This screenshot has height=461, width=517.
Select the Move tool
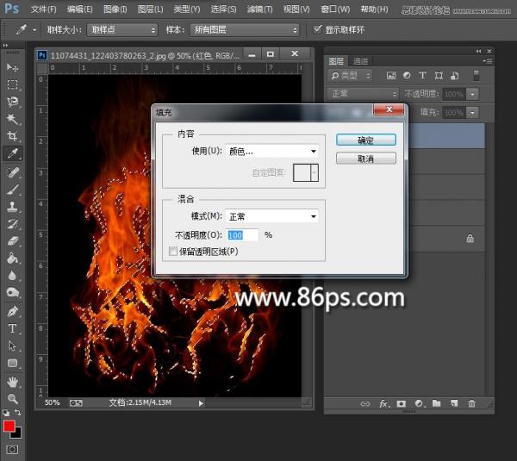[x=12, y=67]
